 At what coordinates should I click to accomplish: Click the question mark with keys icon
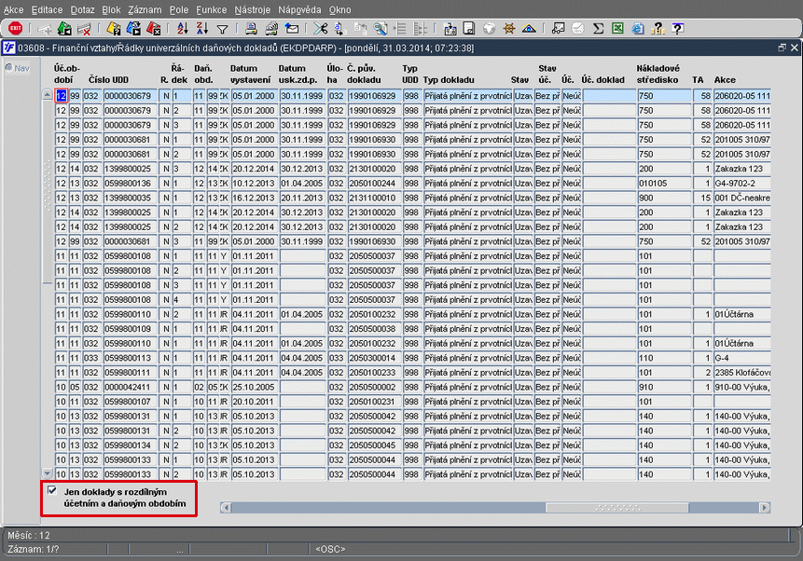click(658, 28)
